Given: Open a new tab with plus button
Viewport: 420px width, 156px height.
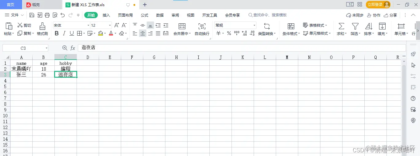Looking at the screenshot, I should click(x=145, y=5).
